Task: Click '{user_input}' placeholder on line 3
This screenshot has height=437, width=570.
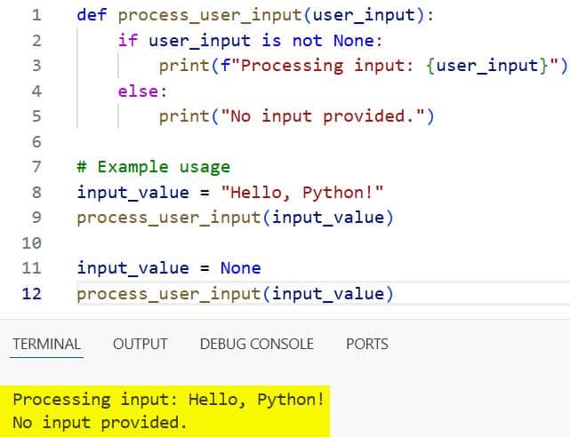Action: pos(487,67)
